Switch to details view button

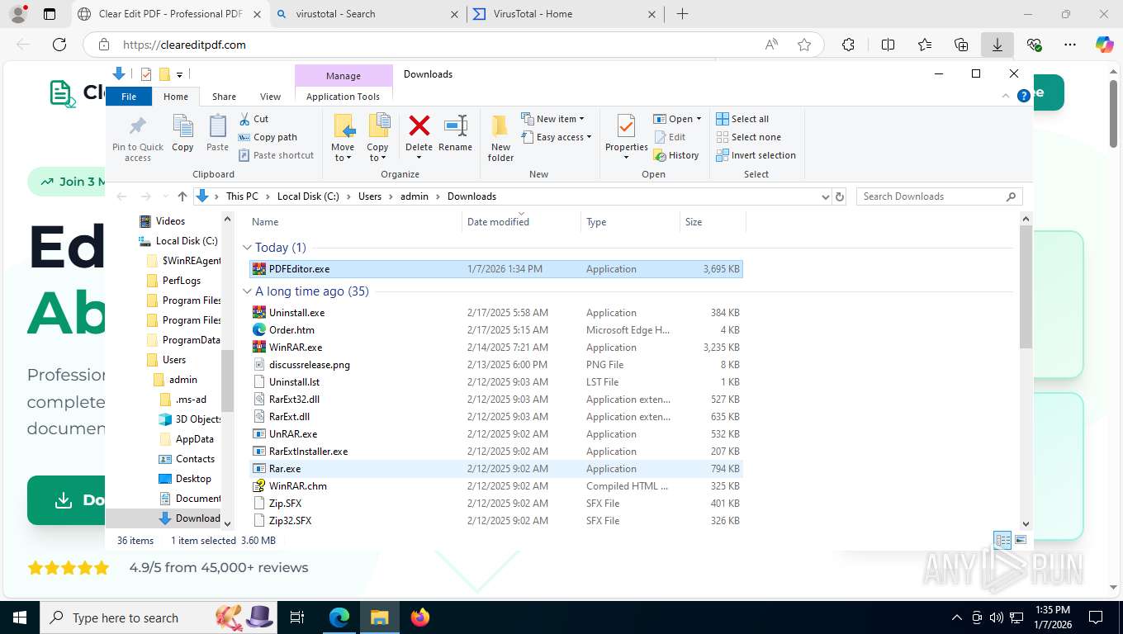(1002, 541)
